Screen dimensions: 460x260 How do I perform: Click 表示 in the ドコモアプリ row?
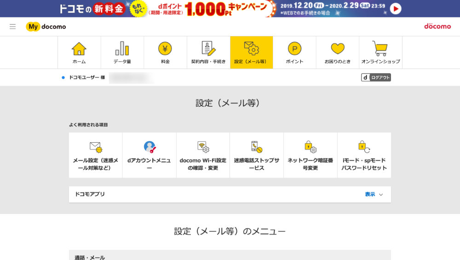coord(370,194)
